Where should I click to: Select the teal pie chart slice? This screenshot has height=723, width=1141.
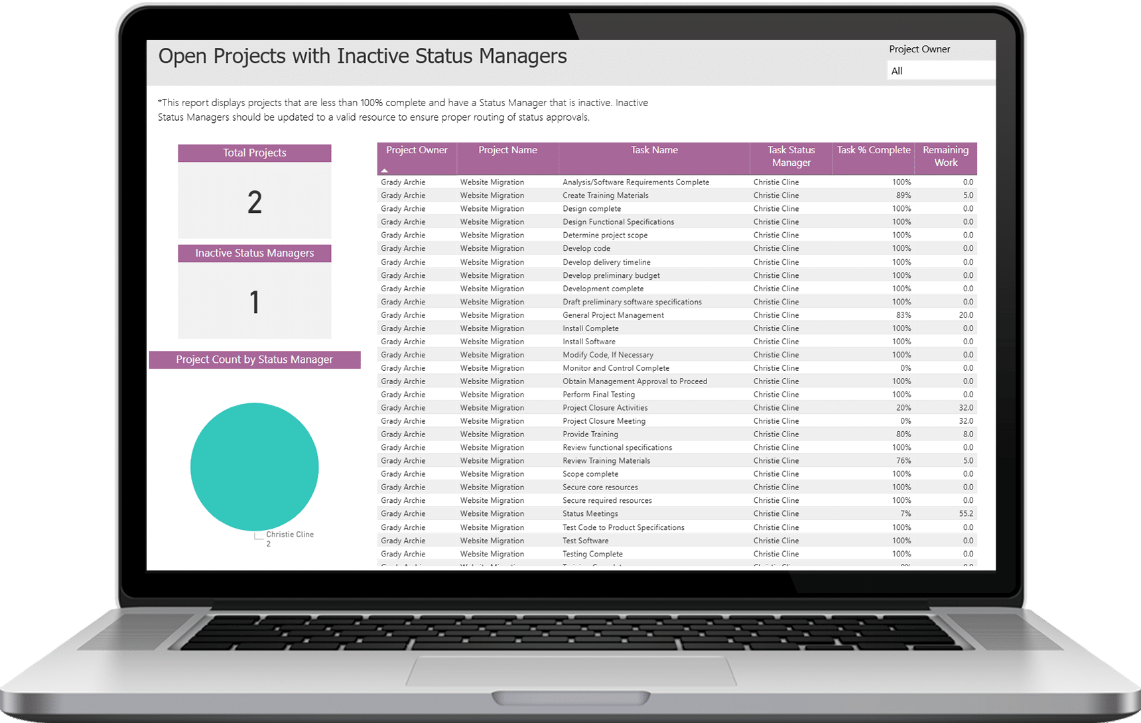[x=254, y=466]
